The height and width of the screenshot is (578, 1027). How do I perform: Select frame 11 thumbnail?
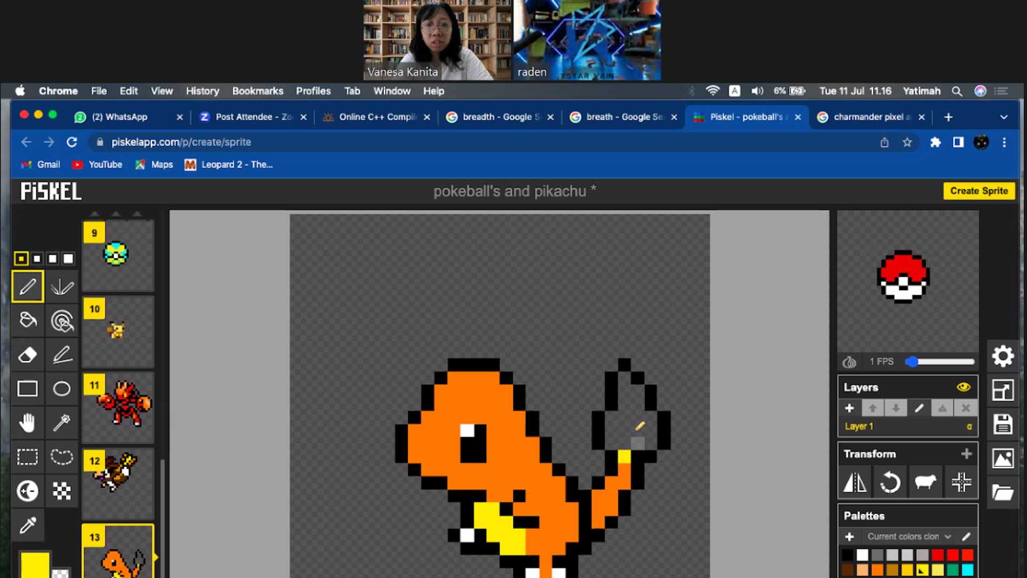(119, 407)
